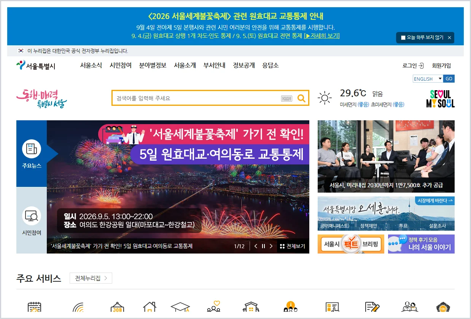This screenshot has width=471, height=319.
Task: Click the banner caption about 원효대교·여의동로 교통통제
Action: click(x=122, y=246)
